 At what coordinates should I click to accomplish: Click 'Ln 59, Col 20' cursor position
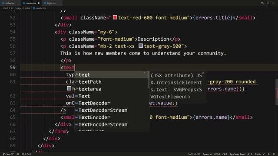[x=194, y=154]
